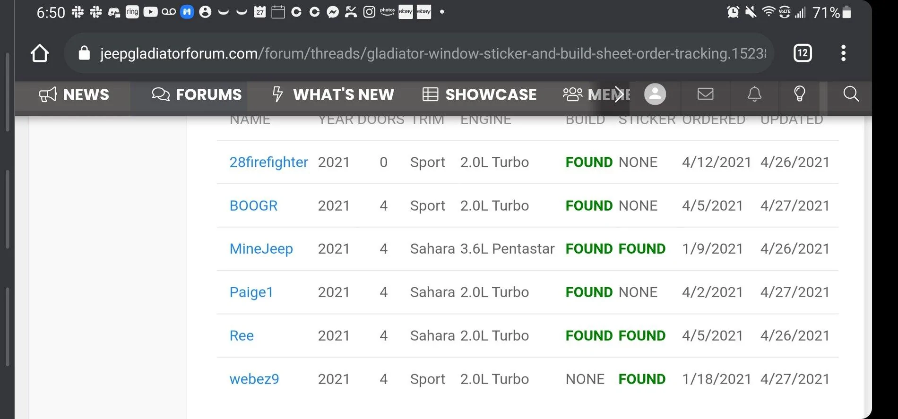Open MineJeep's profile link
Image resolution: width=898 pixels, height=419 pixels.
click(x=261, y=249)
